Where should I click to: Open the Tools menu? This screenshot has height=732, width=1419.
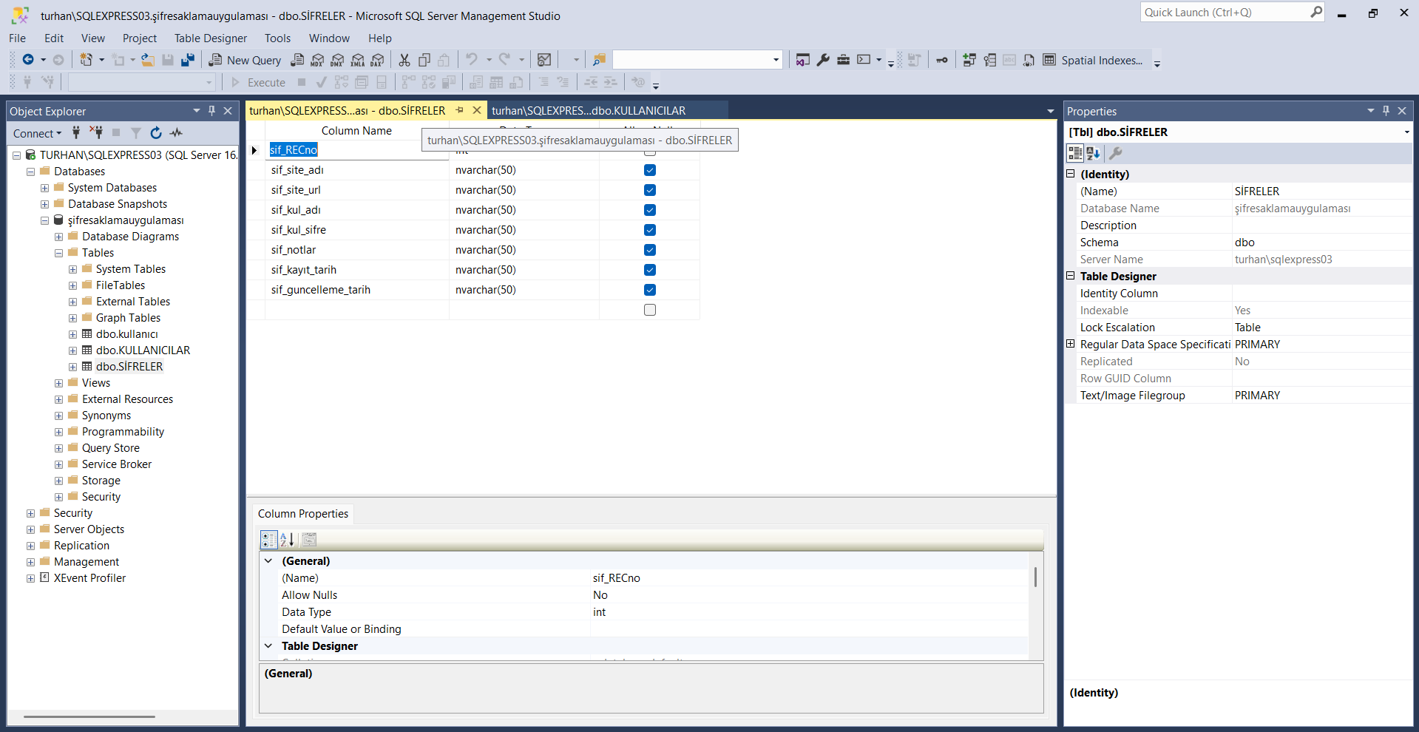(x=277, y=38)
